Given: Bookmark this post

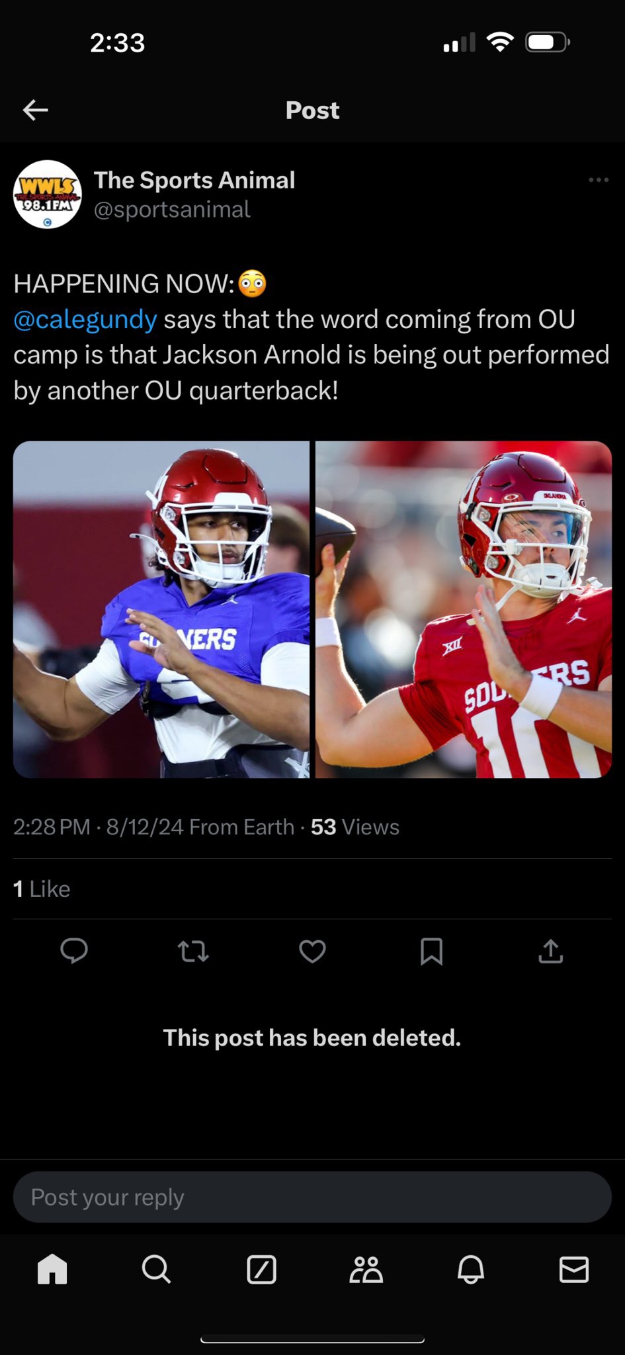Looking at the screenshot, I should pos(431,951).
